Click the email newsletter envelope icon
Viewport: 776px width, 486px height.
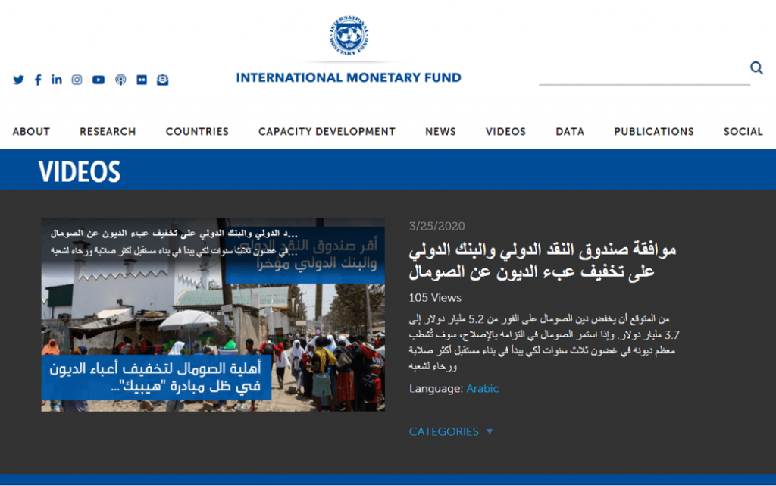tap(162, 80)
